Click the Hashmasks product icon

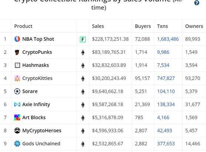[17, 65]
